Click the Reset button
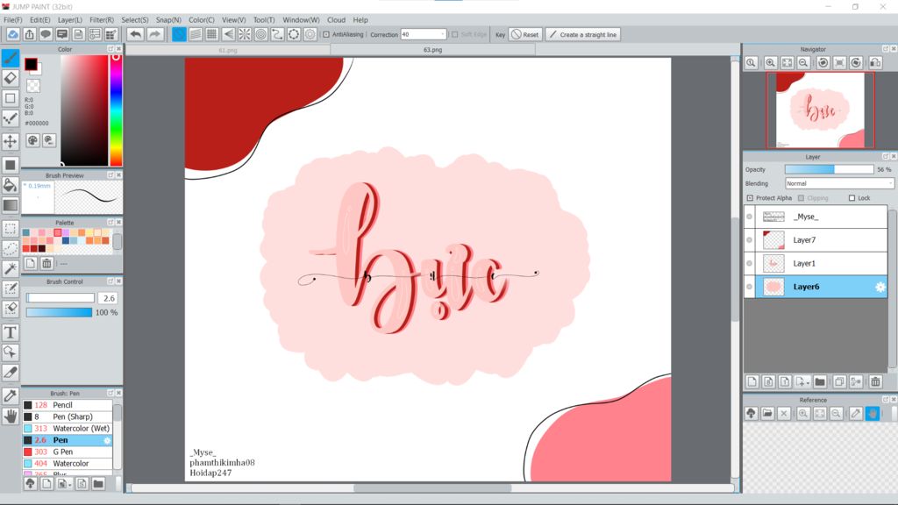This screenshot has height=505, width=898. coord(524,34)
